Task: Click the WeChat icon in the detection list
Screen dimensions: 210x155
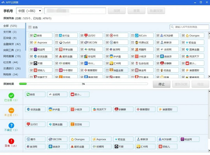Action: click(x=35, y=36)
